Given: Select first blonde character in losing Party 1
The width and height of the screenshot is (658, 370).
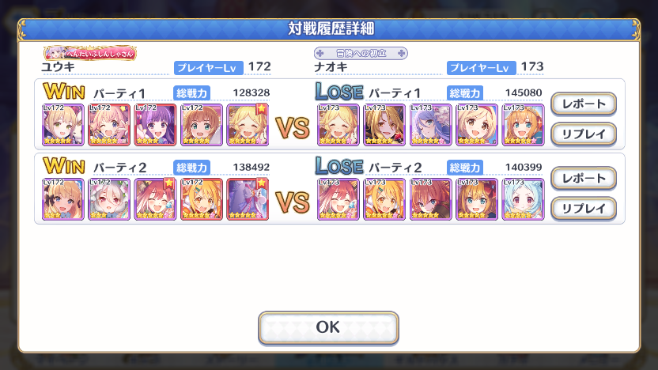Looking at the screenshot, I should (338, 125).
